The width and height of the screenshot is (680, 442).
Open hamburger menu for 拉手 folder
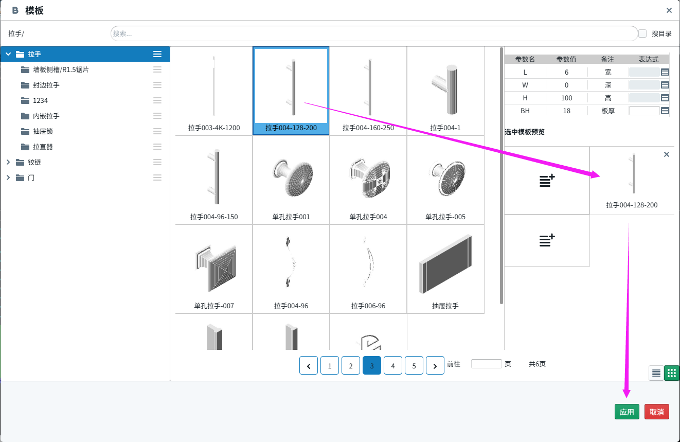(157, 54)
